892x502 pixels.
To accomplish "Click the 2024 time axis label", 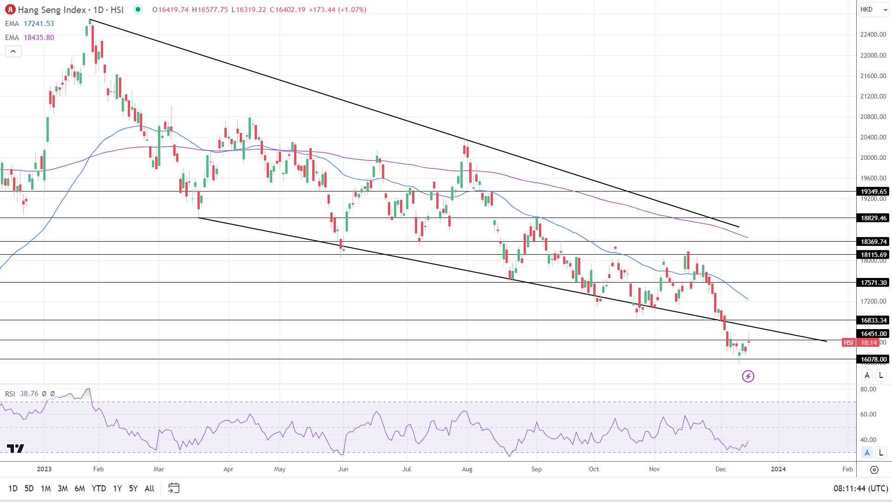I will point(778,469).
